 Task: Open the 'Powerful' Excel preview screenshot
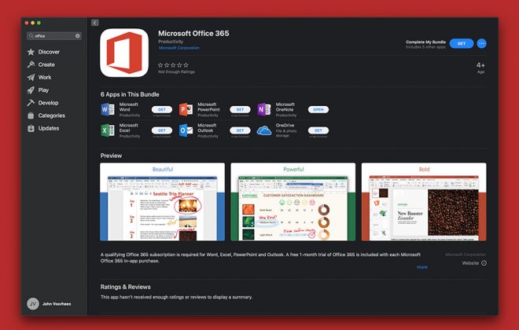[x=293, y=202]
